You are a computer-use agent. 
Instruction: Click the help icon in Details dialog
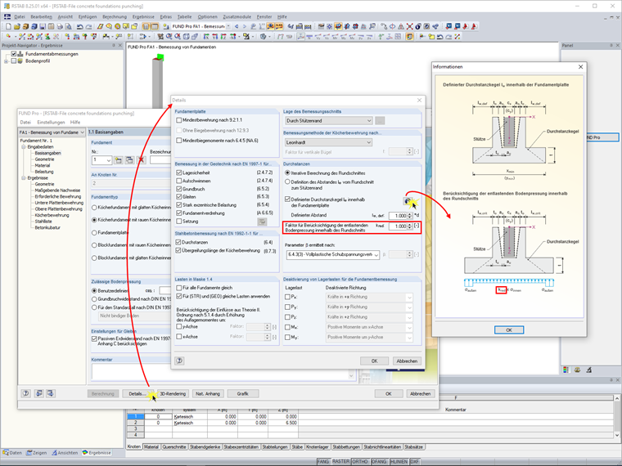179,361
